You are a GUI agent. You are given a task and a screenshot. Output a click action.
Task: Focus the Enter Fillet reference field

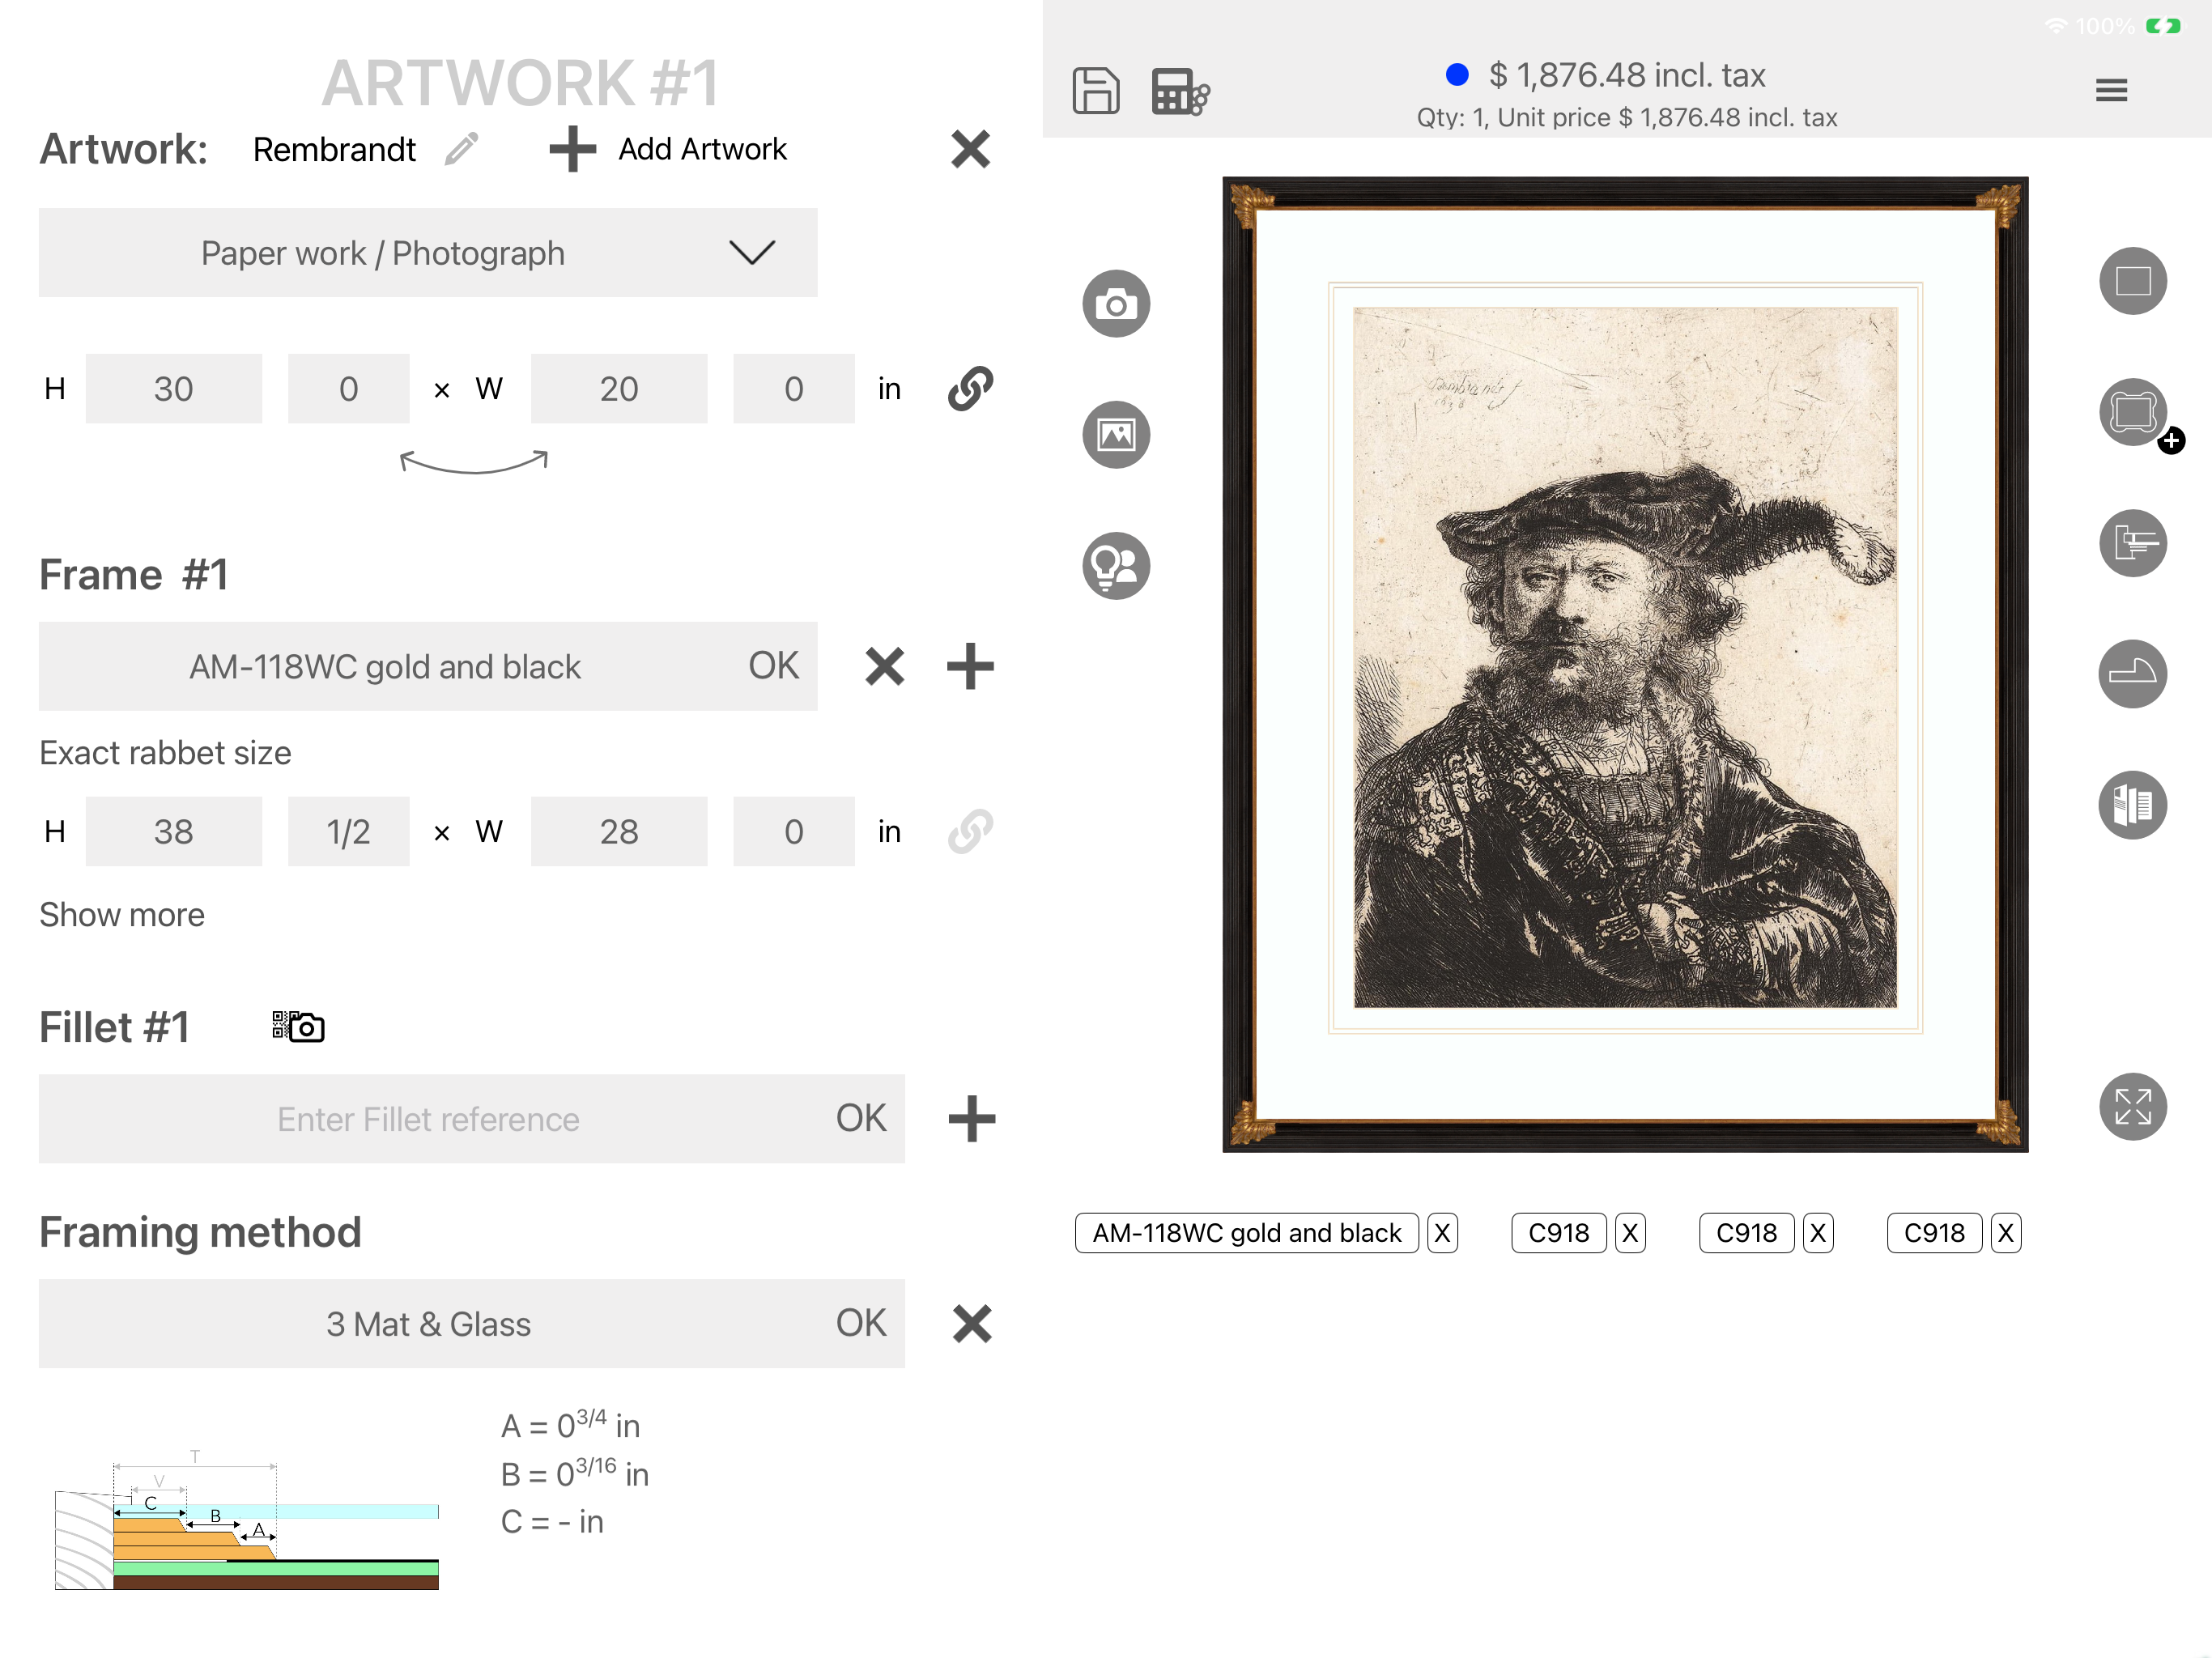[428, 1118]
